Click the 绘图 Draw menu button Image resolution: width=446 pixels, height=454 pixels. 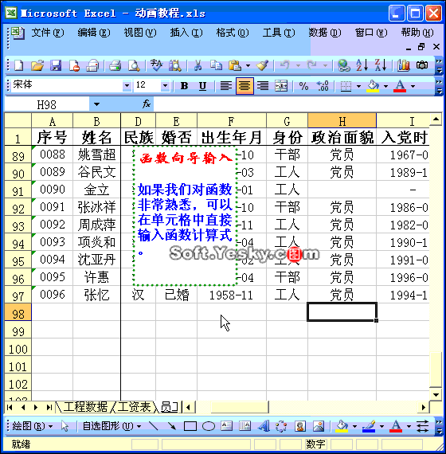point(32,426)
